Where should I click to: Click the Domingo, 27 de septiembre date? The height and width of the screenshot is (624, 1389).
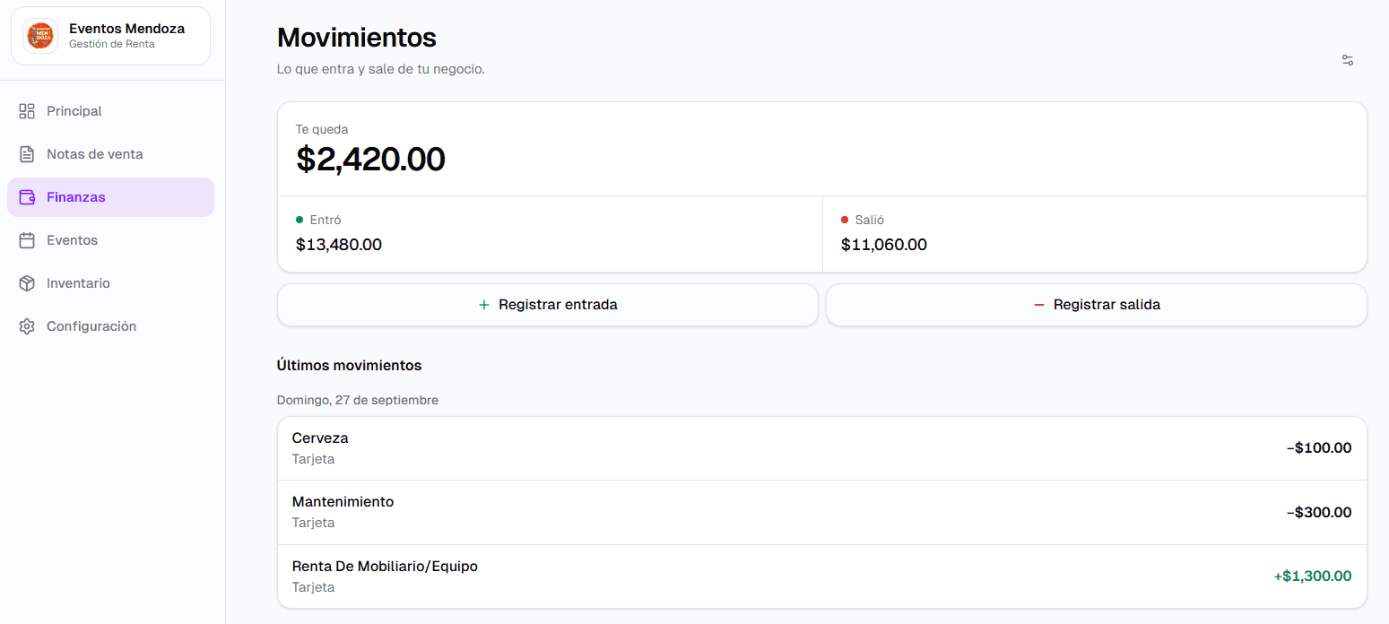tap(358, 400)
